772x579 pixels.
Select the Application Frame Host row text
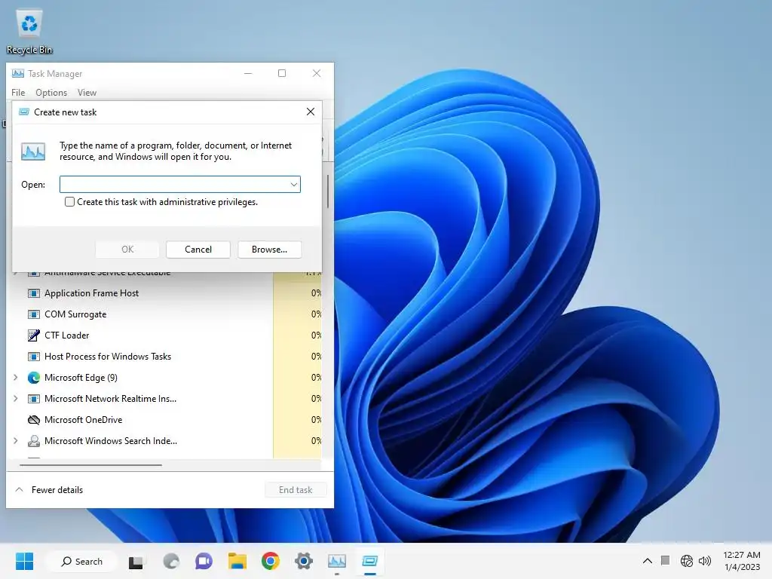pyautogui.click(x=91, y=293)
